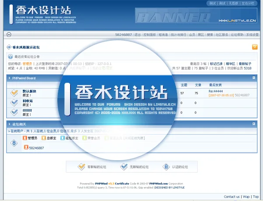Open last post Re:44444
The height and width of the screenshot is (201, 263).
click(216, 91)
